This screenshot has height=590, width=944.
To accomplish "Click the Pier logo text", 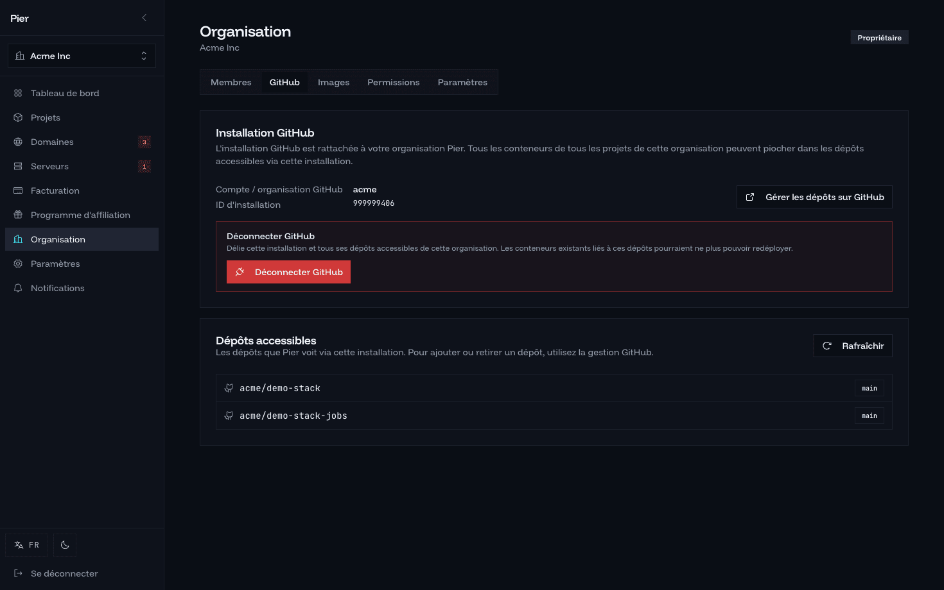I will (x=19, y=18).
